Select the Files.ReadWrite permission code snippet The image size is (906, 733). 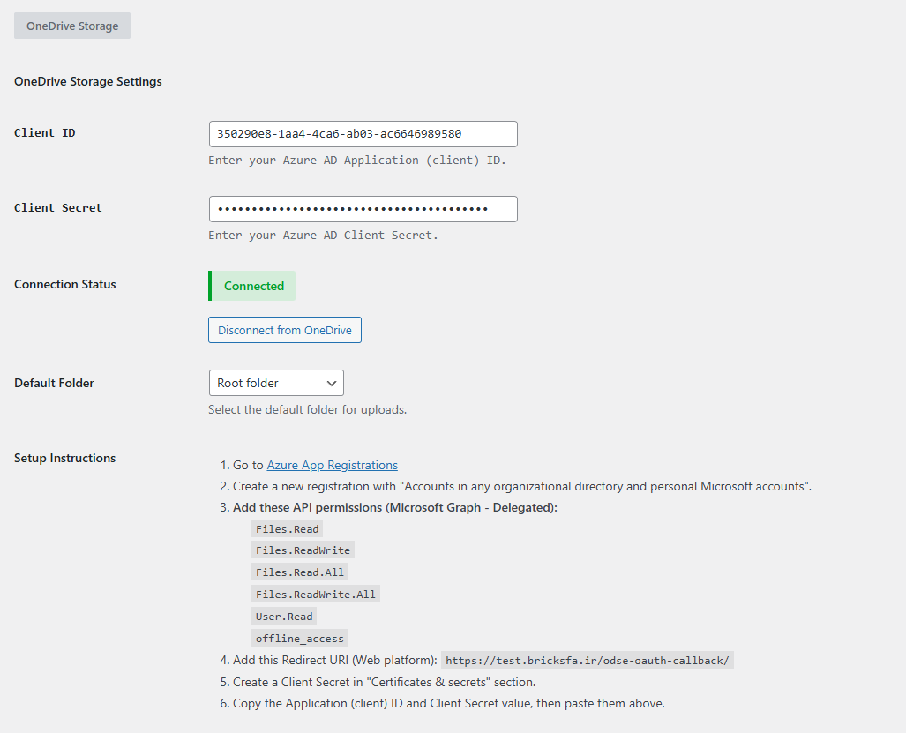(303, 550)
